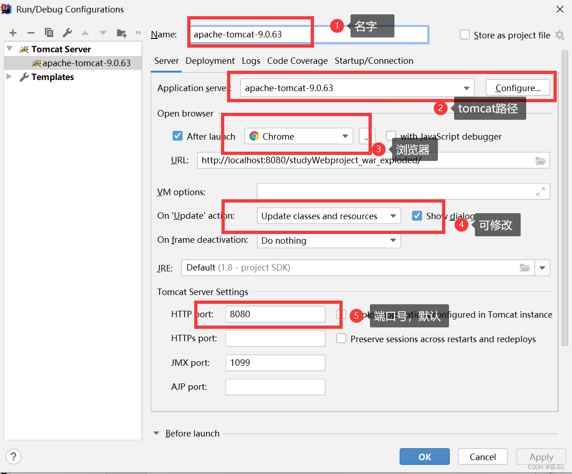Image resolution: width=572 pixels, height=474 pixels.
Task: Switch to Code Coverage tab
Action: point(297,61)
